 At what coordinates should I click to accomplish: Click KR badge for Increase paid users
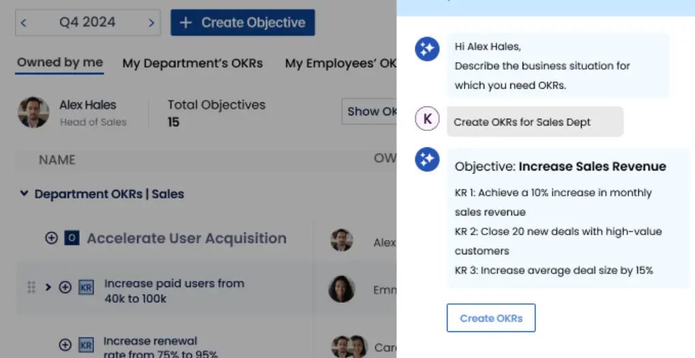(x=86, y=287)
